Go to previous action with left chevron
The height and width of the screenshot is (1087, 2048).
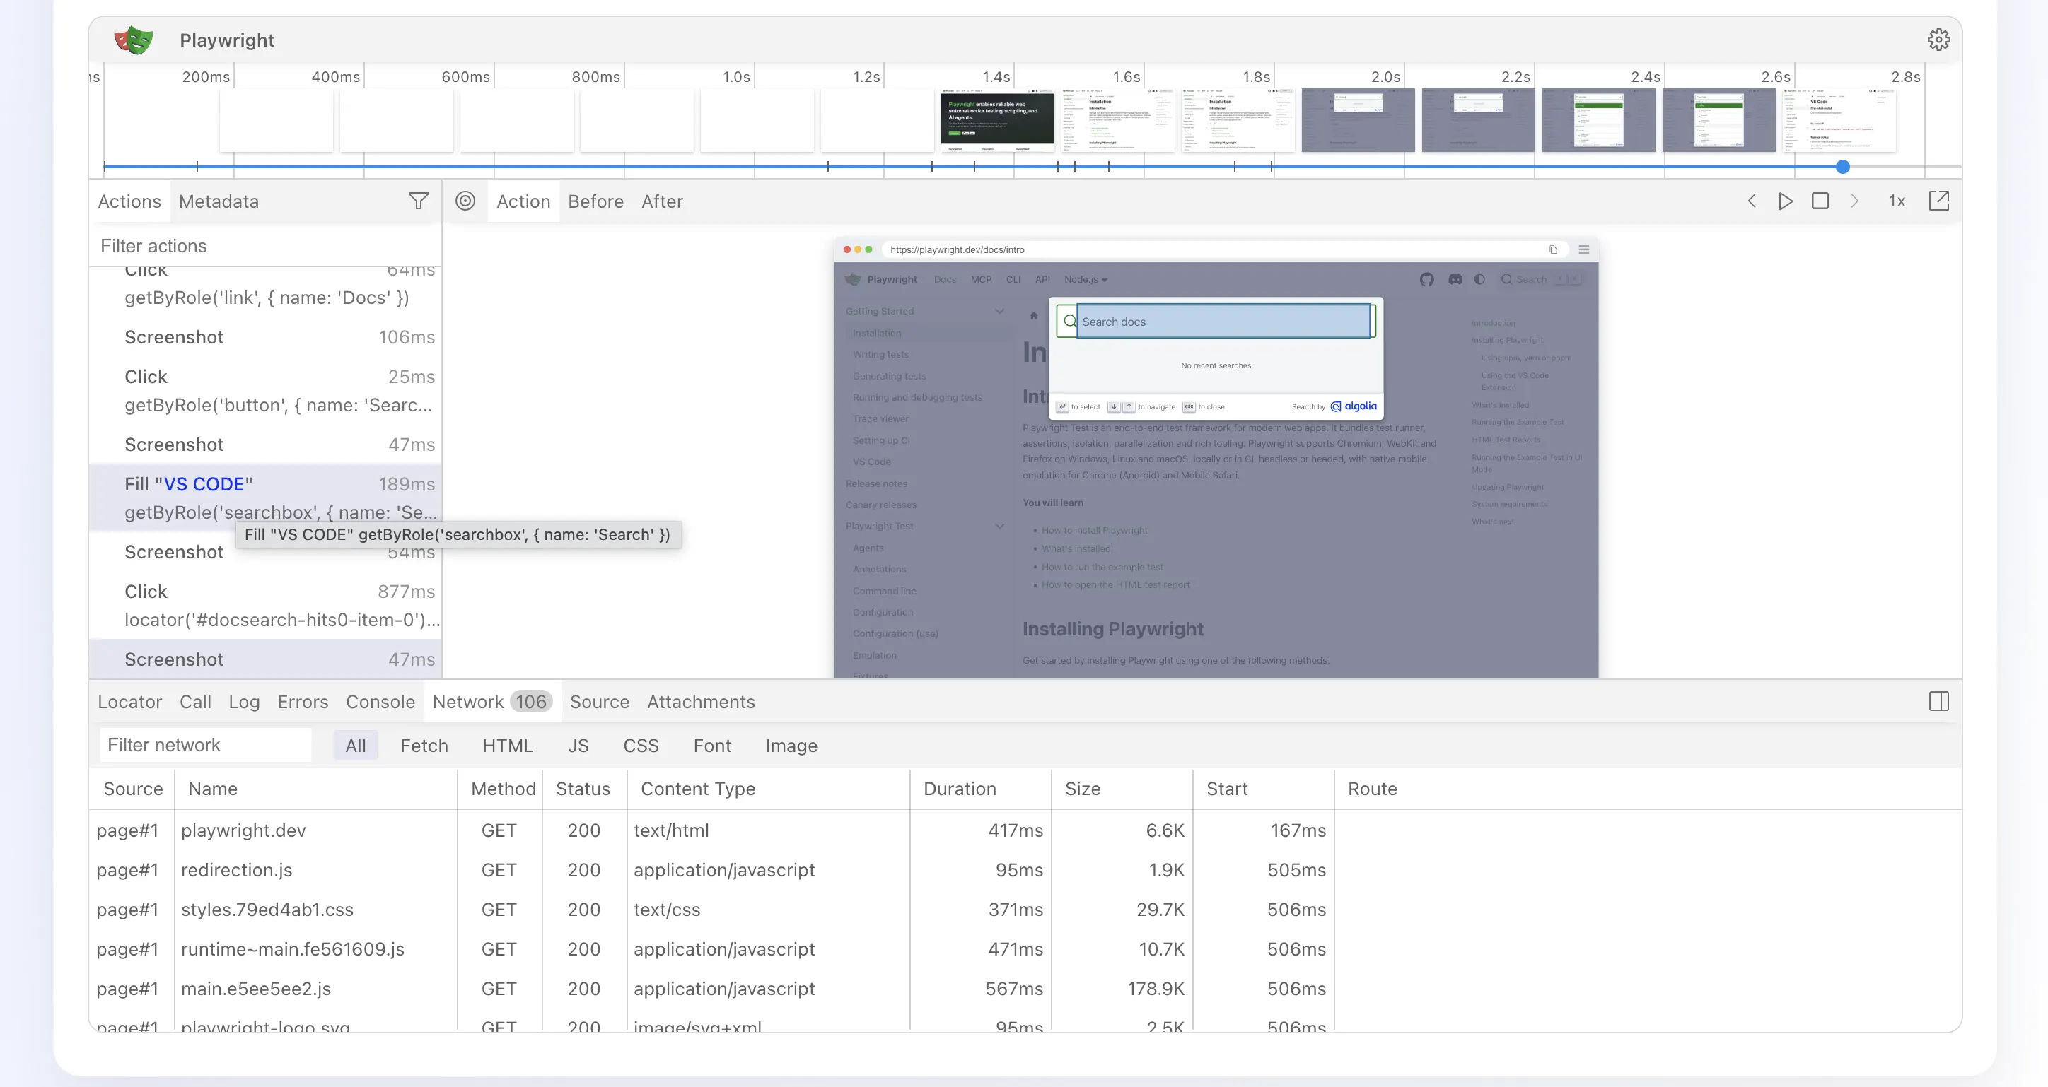[x=1752, y=201]
